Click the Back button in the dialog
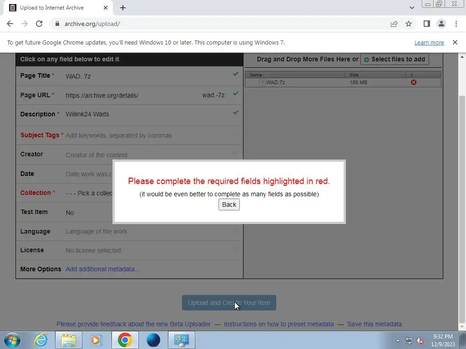The image size is (466, 349). [229, 204]
